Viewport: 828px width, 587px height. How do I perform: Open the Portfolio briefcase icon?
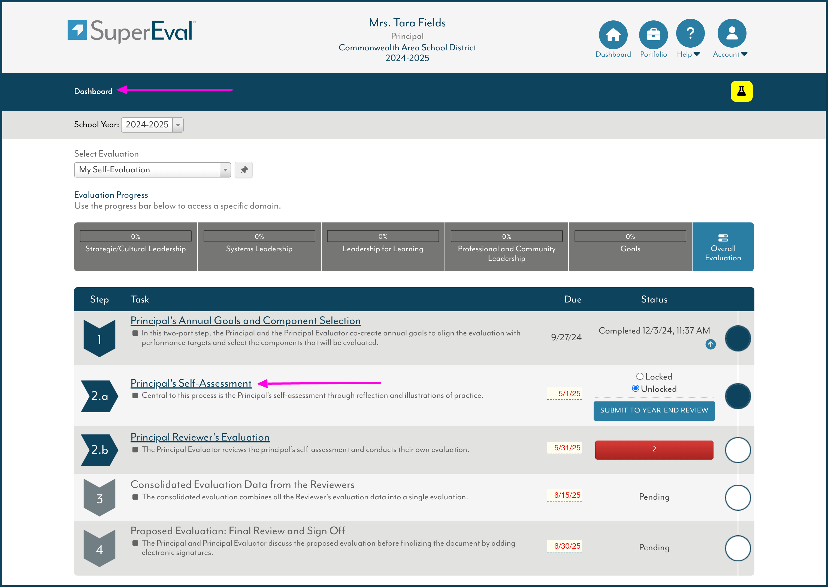coord(653,34)
